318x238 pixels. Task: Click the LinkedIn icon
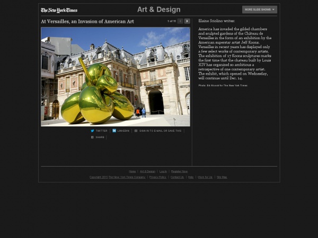coord(114,131)
